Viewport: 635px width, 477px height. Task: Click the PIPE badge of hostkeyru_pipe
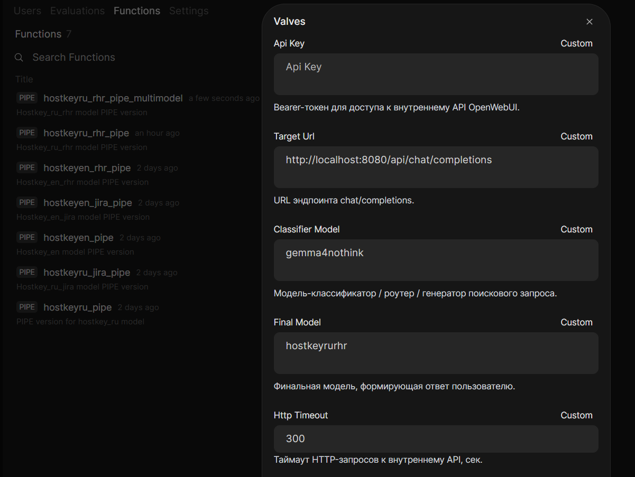pos(27,307)
